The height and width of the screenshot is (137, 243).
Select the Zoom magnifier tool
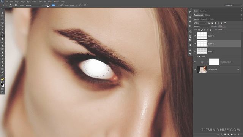pyautogui.click(x=2, y=75)
